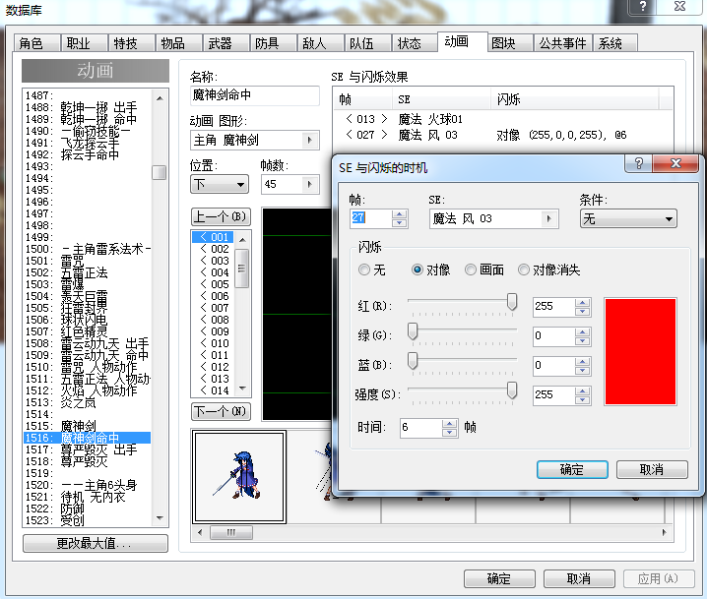Click red value field showing 255
The image size is (707, 599).
pyautogui.click(x=554, y=306)
